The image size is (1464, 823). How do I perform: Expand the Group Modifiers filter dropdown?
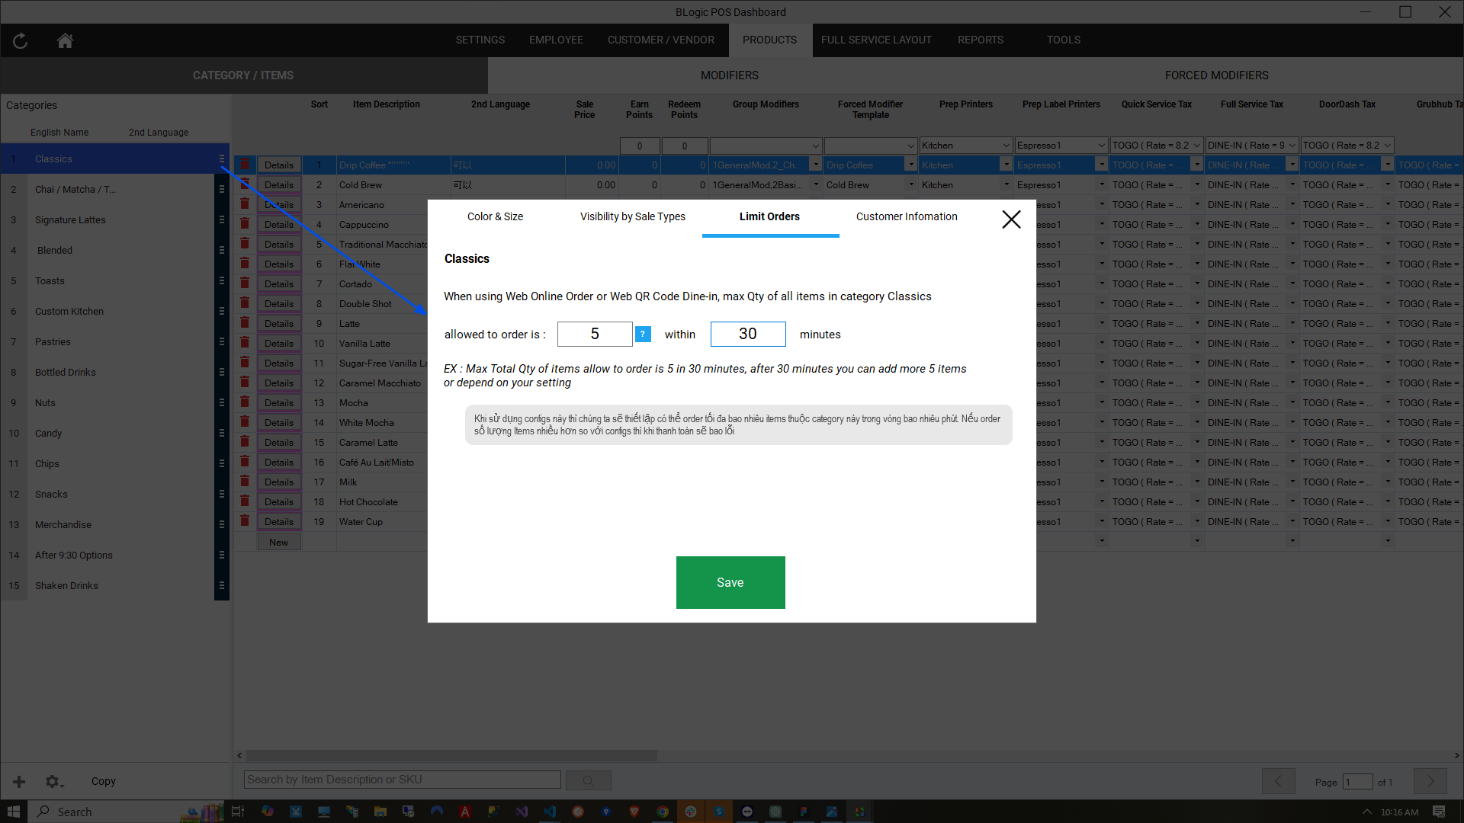tap(815, 146)
